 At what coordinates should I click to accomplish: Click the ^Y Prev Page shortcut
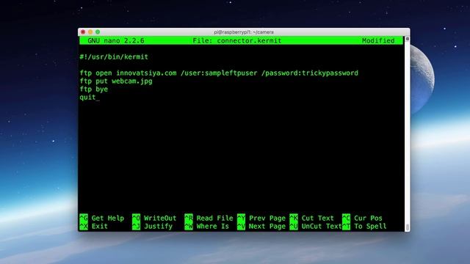pos(261,219)
